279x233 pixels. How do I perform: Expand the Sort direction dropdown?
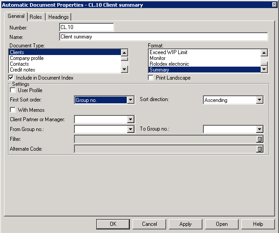click(259, 100)
